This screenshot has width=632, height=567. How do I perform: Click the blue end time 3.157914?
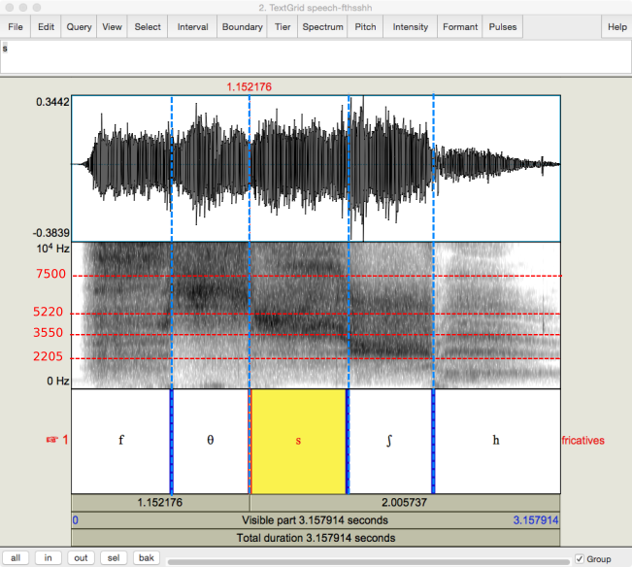click(x=536, y=520)
